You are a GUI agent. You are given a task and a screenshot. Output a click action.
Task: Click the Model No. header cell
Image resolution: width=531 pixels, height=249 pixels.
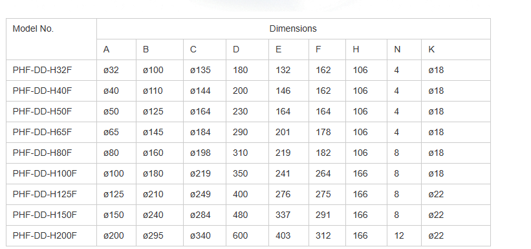coord(52,39)
